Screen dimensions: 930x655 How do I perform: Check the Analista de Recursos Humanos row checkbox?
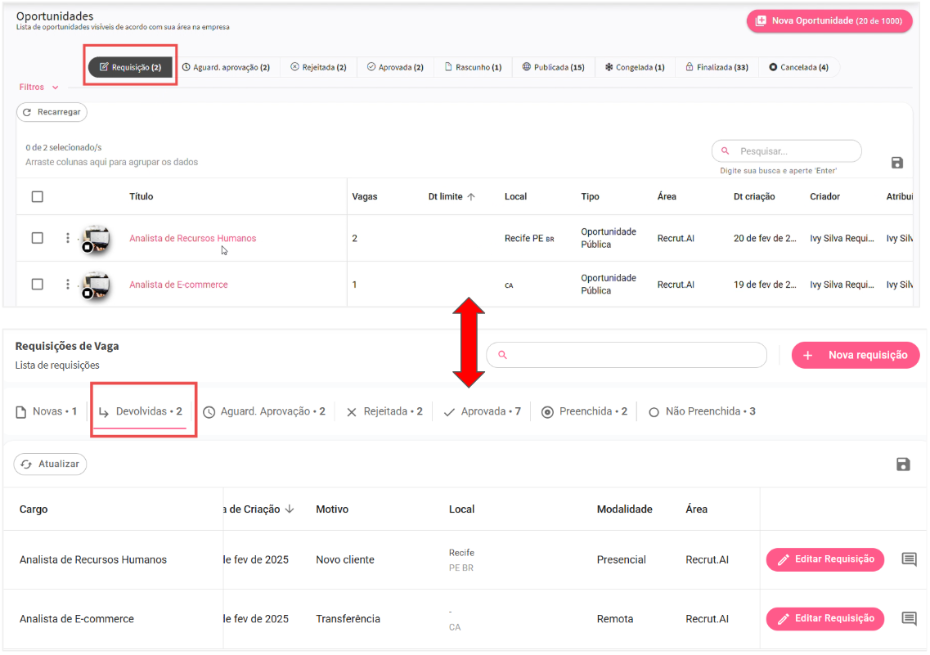(x=37, y=238)
